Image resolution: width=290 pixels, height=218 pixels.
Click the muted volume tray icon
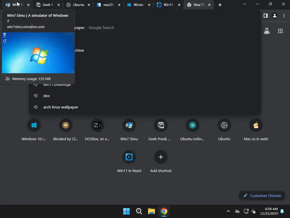(253, 211)
